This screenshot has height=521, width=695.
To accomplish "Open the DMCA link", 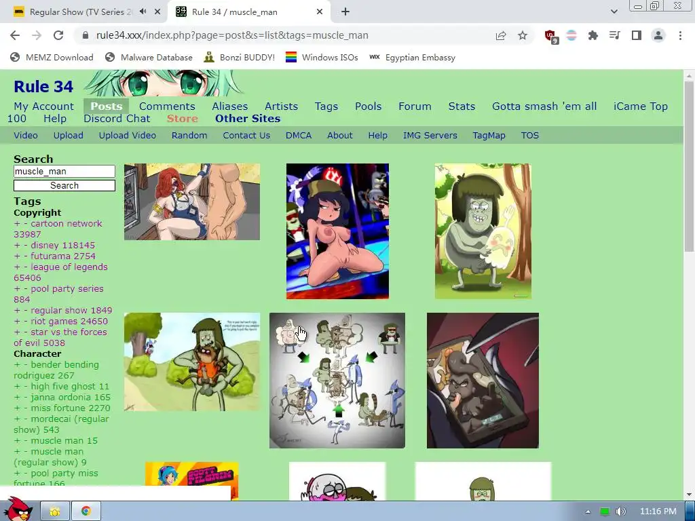I will [x=299, y=136].
